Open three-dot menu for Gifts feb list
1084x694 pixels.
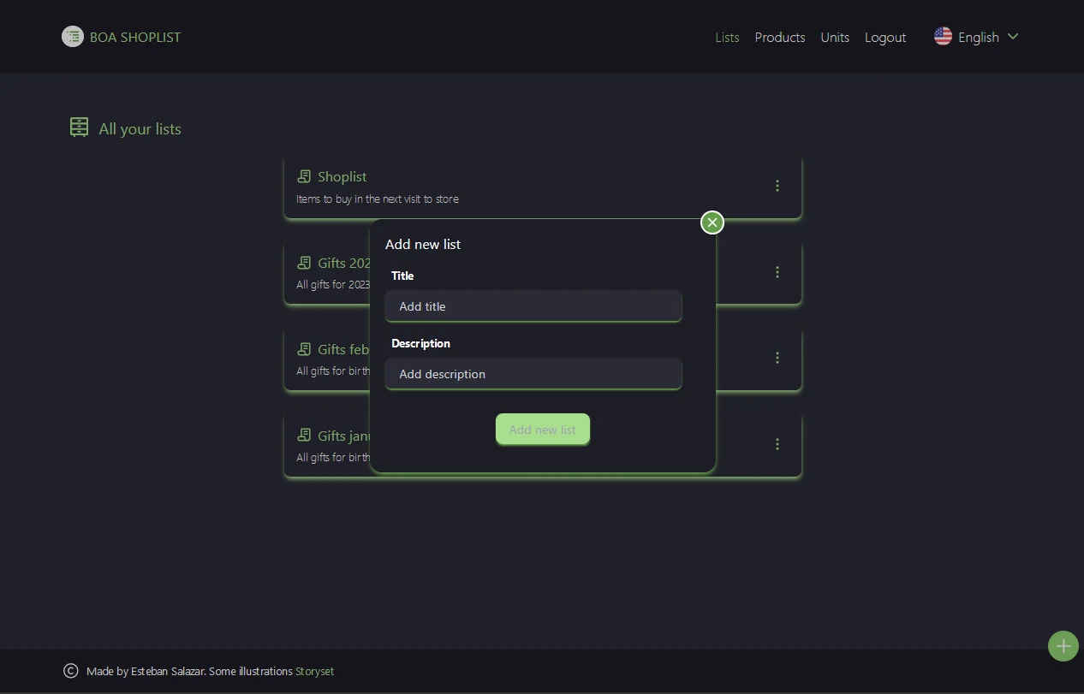[777, 358]
